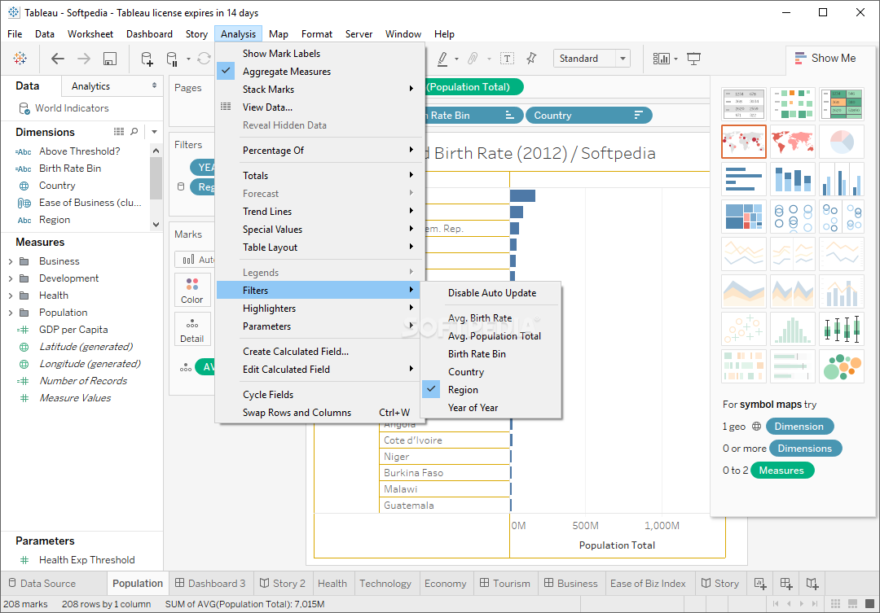Toggle Show Mark Labels menu item
This screenshot has height=613, width=880.
320,53
